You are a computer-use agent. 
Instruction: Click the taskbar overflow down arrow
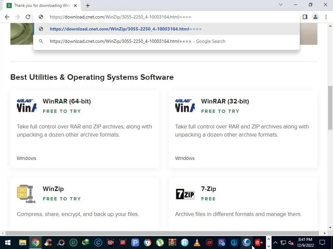(269, 246)
